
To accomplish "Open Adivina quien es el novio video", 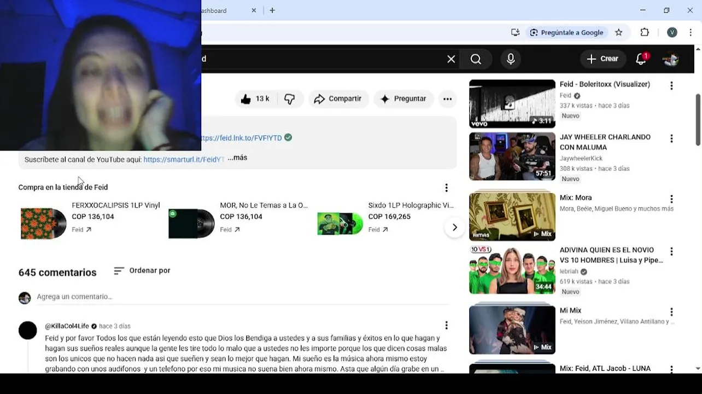I will (512, 270).
